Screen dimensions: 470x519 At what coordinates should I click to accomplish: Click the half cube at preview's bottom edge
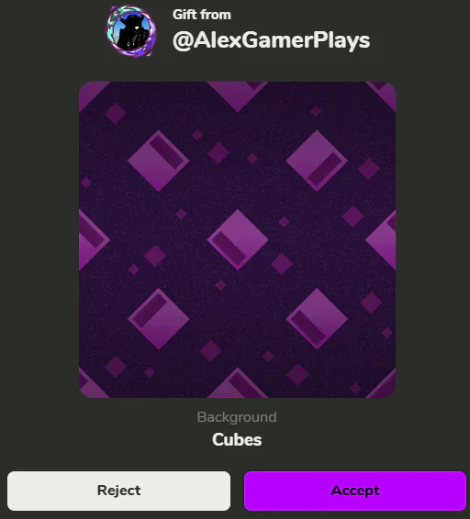[x=238, y=384]
